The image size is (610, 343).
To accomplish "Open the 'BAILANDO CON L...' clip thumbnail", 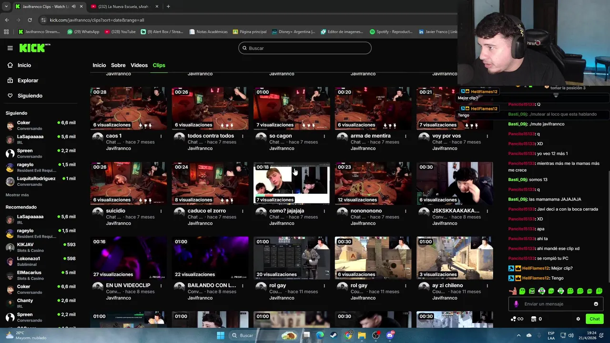I will (x=210, y=258).
